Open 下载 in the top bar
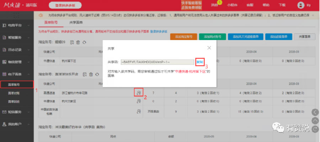 tap(282, 5)
